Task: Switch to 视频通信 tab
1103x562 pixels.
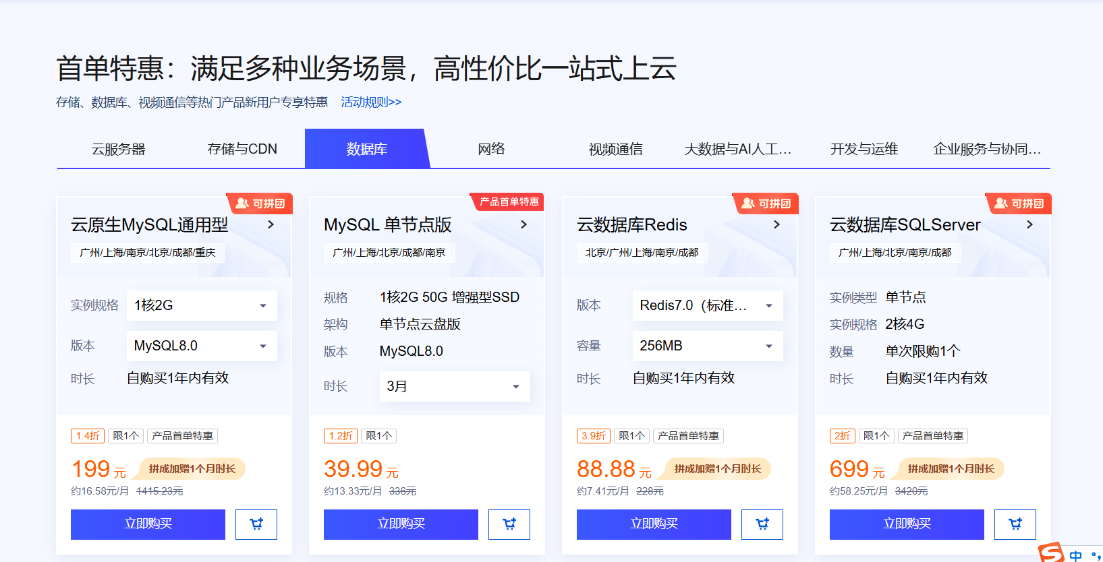Action: pos(615,149)
